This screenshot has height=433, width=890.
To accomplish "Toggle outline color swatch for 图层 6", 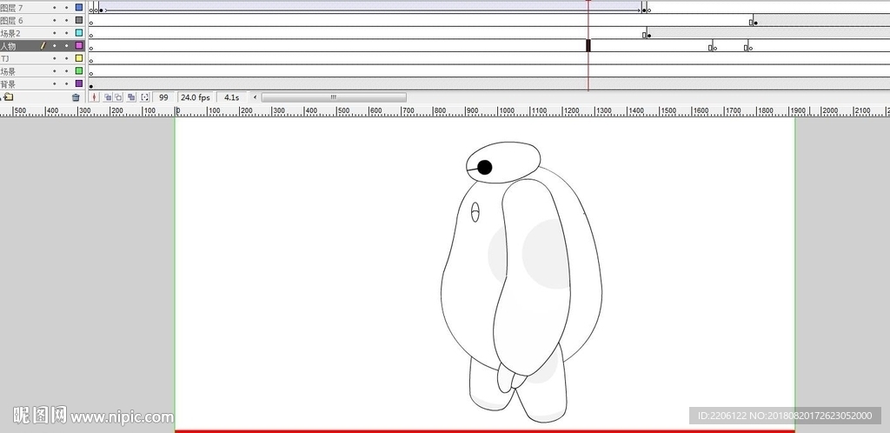I will (x=79, y=20).
